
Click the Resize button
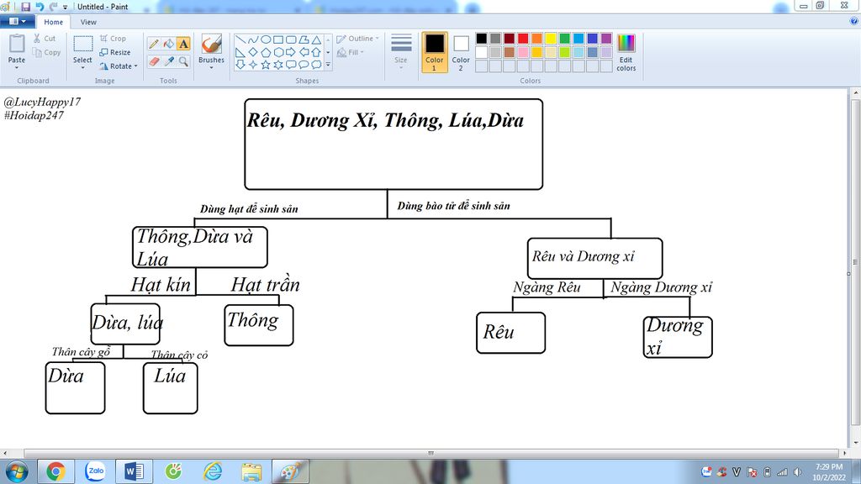[x=115, y=52]
